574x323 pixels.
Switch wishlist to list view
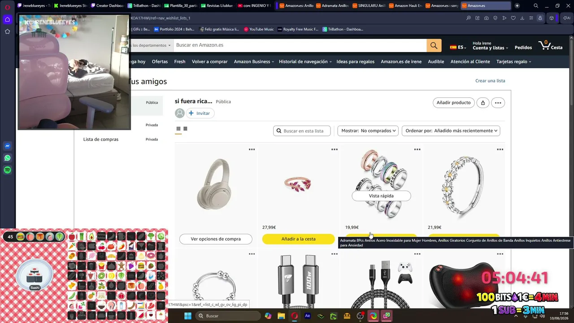tap(185, 129)
